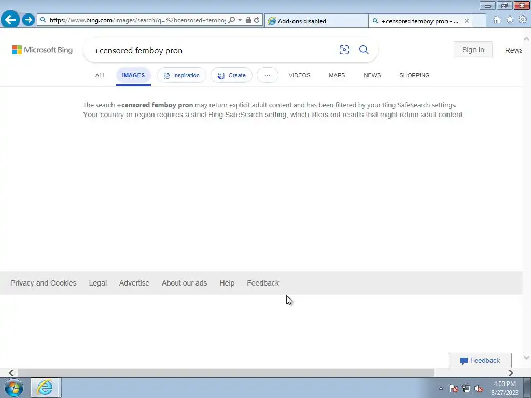
Task: Switch to the NEWS tab
Action: [x=372, y=75]
